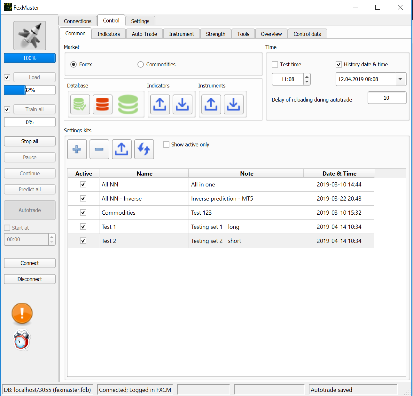Open the History date & time dropdown
The height and width of the screenshot is (396, 413).
[400, 79]
